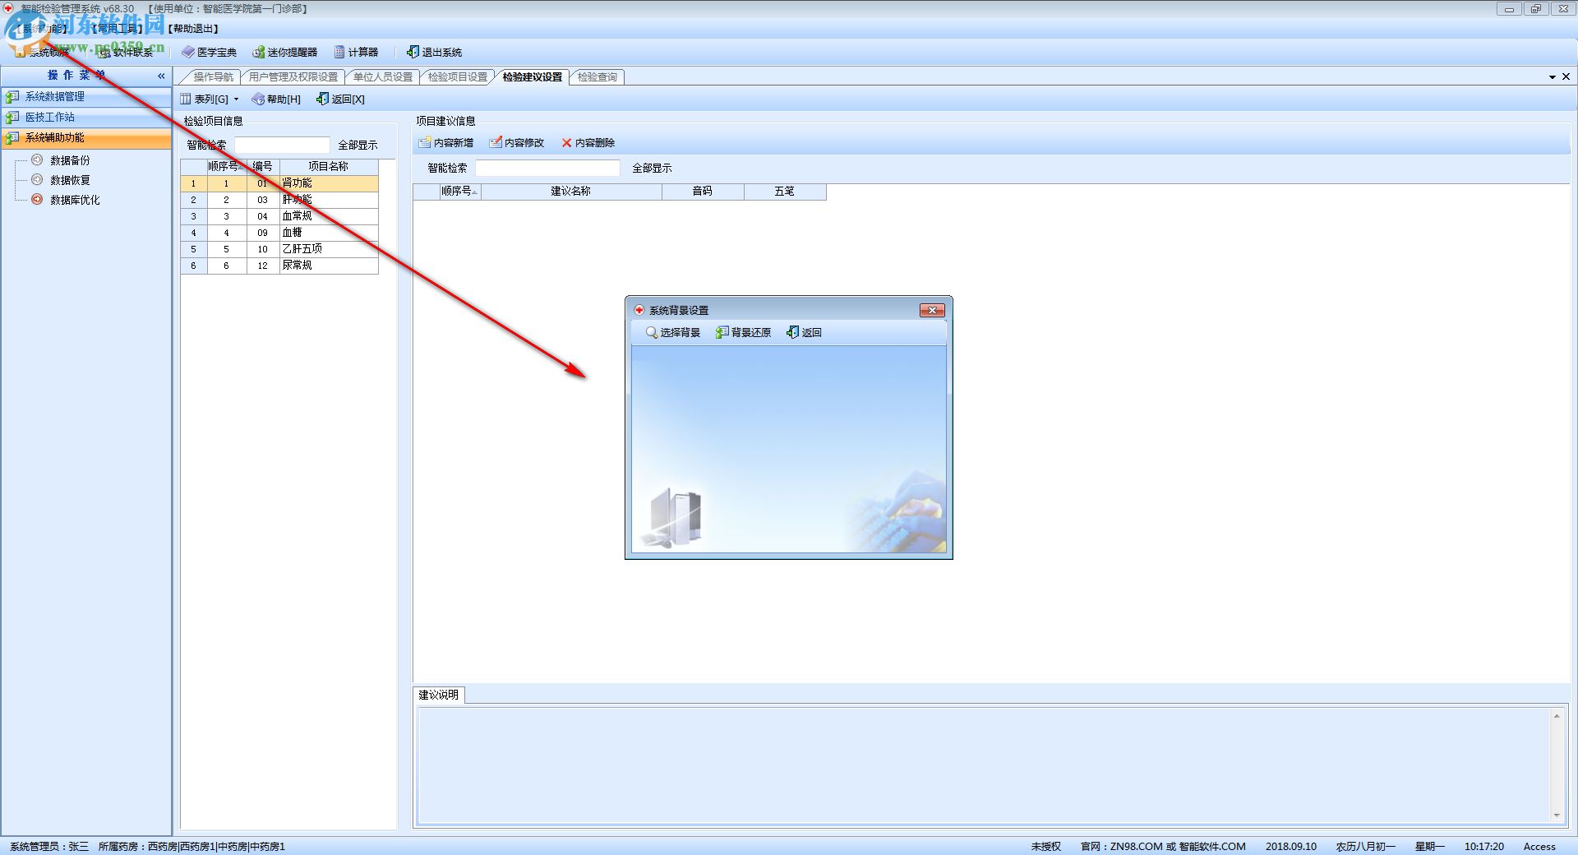Select the 血糖 row
The height and width of the screenshot is (855, 1578).
tap(279, 233)
